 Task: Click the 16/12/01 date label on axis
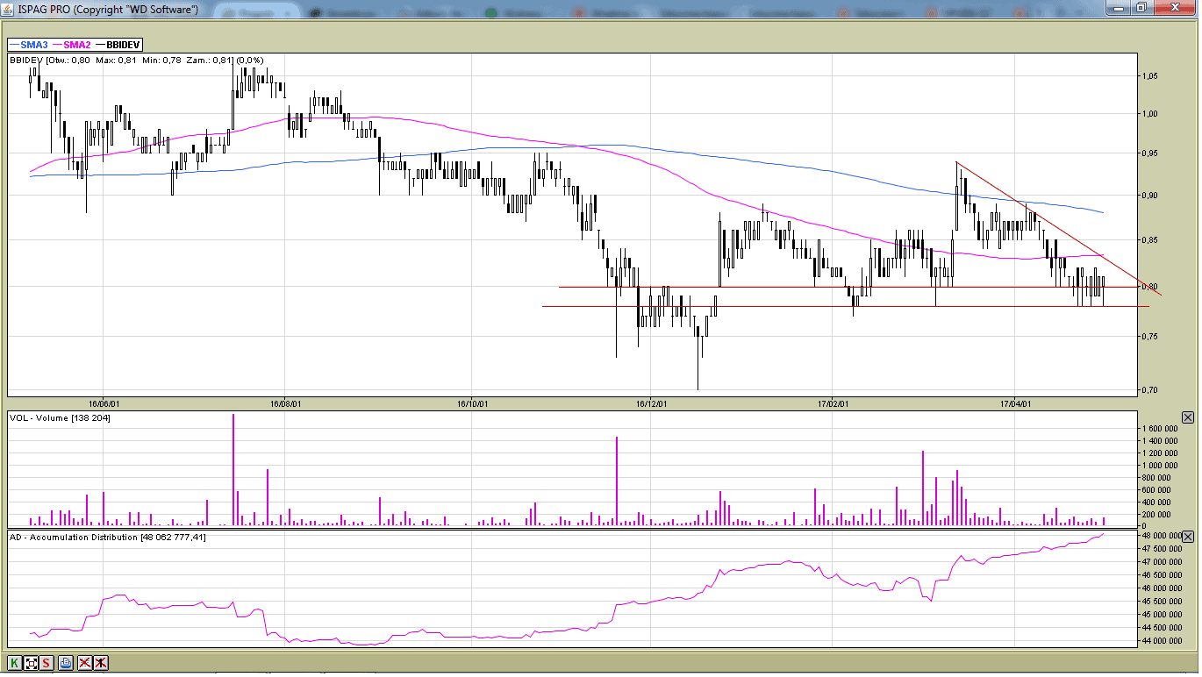pyautogui.click(x=652, y=404)
